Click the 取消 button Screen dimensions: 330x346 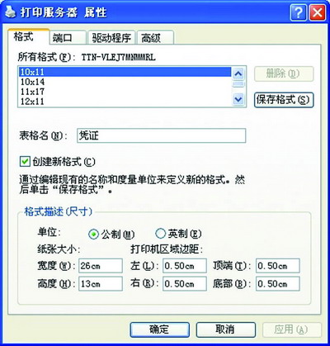pyautogui.click(x=225, y=329)
